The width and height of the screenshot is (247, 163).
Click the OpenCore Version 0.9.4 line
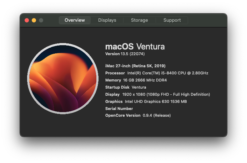tap(138, 115)
